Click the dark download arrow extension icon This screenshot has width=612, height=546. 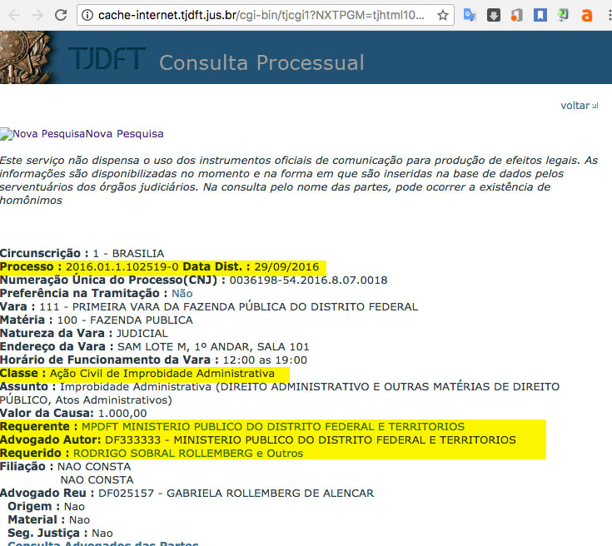494,15
